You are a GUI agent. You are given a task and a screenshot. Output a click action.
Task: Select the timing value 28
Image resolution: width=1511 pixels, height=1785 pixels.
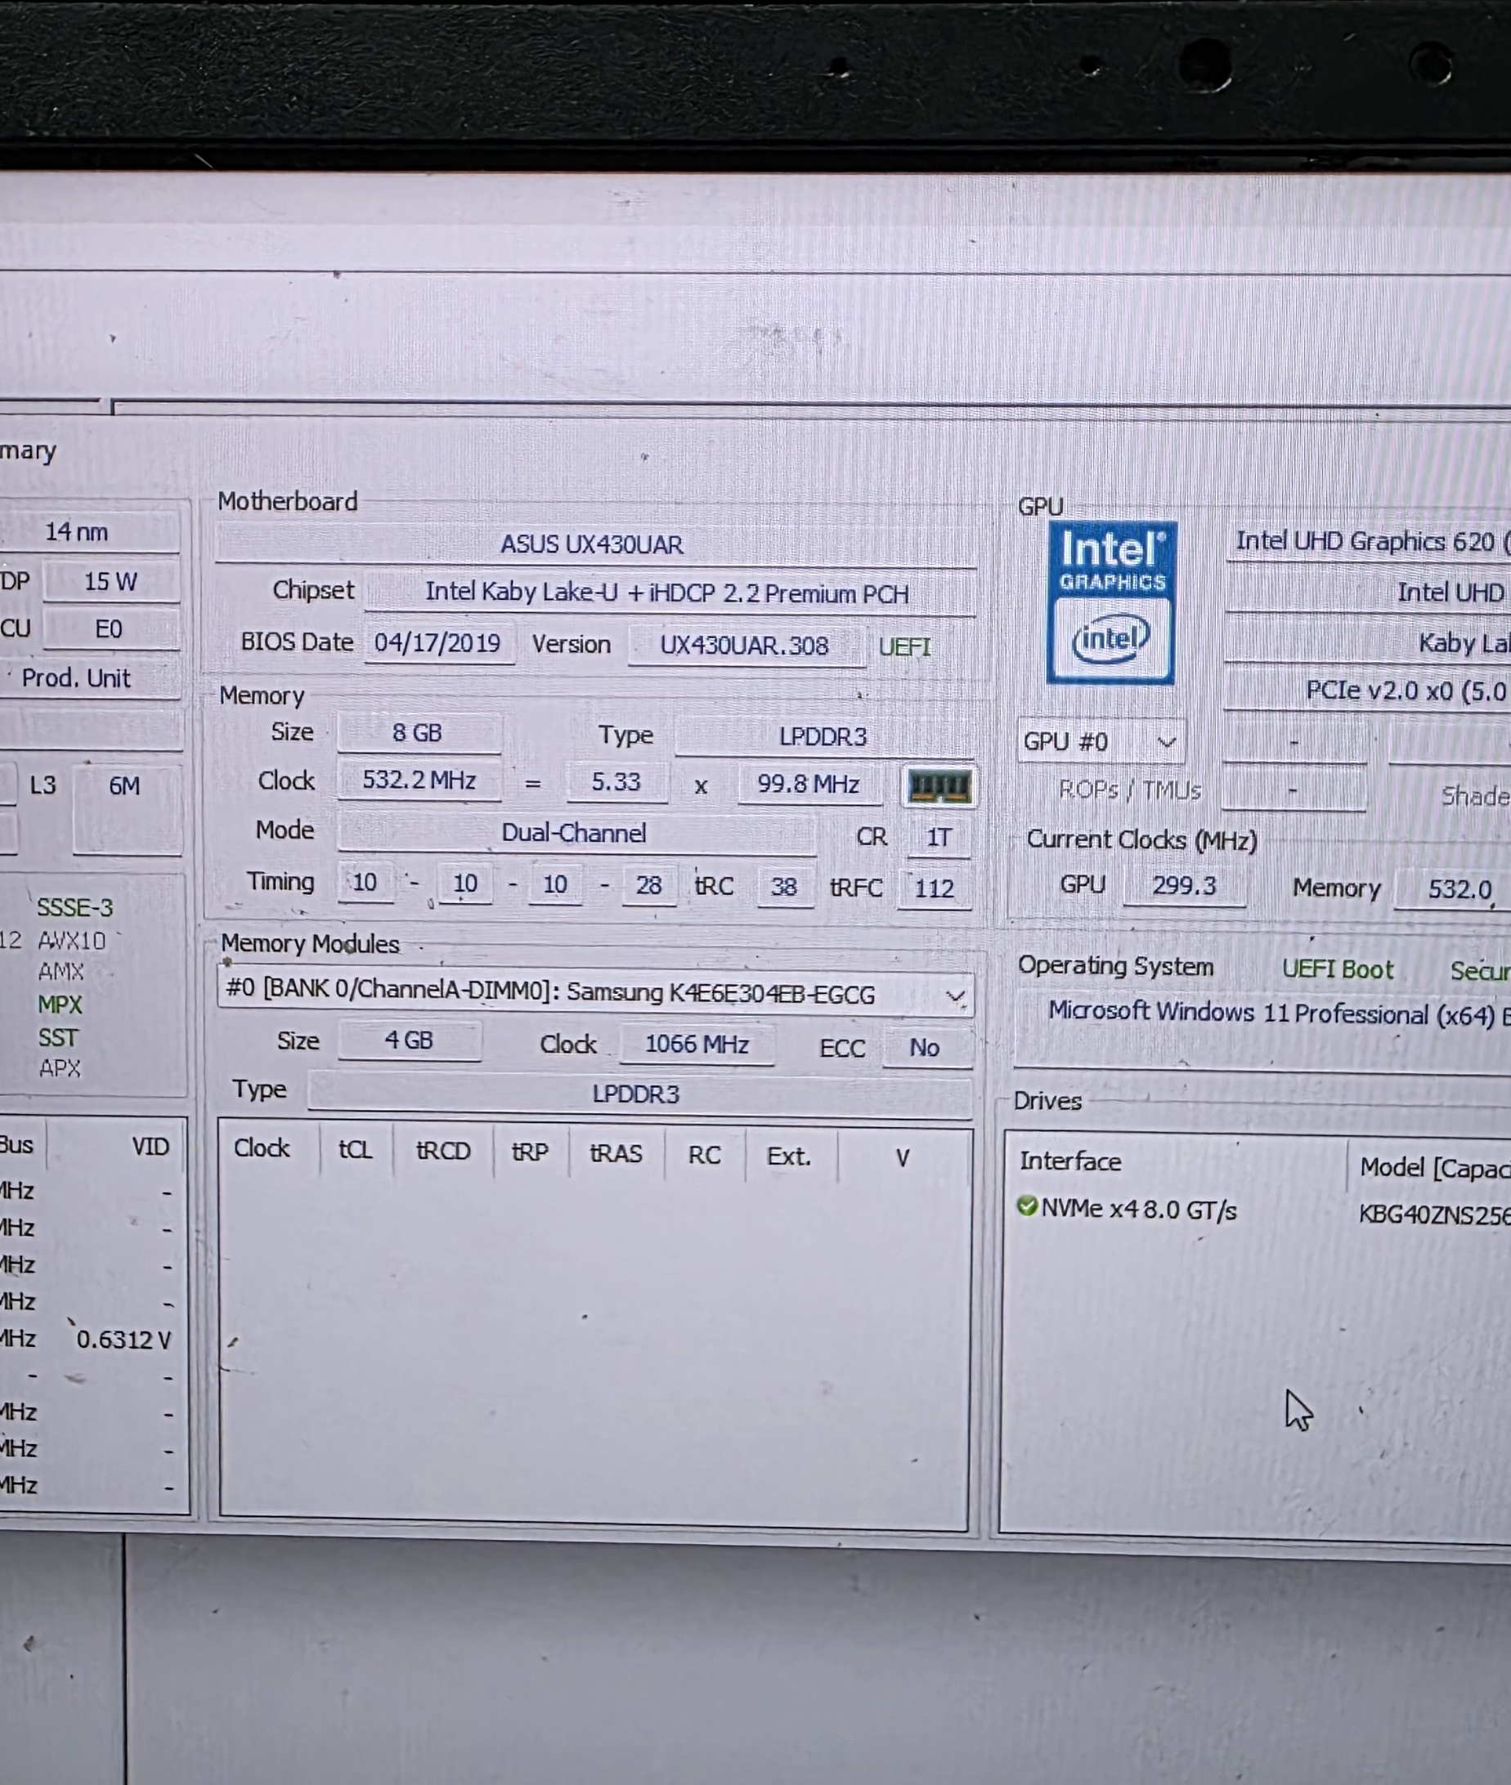coord(648,884)
